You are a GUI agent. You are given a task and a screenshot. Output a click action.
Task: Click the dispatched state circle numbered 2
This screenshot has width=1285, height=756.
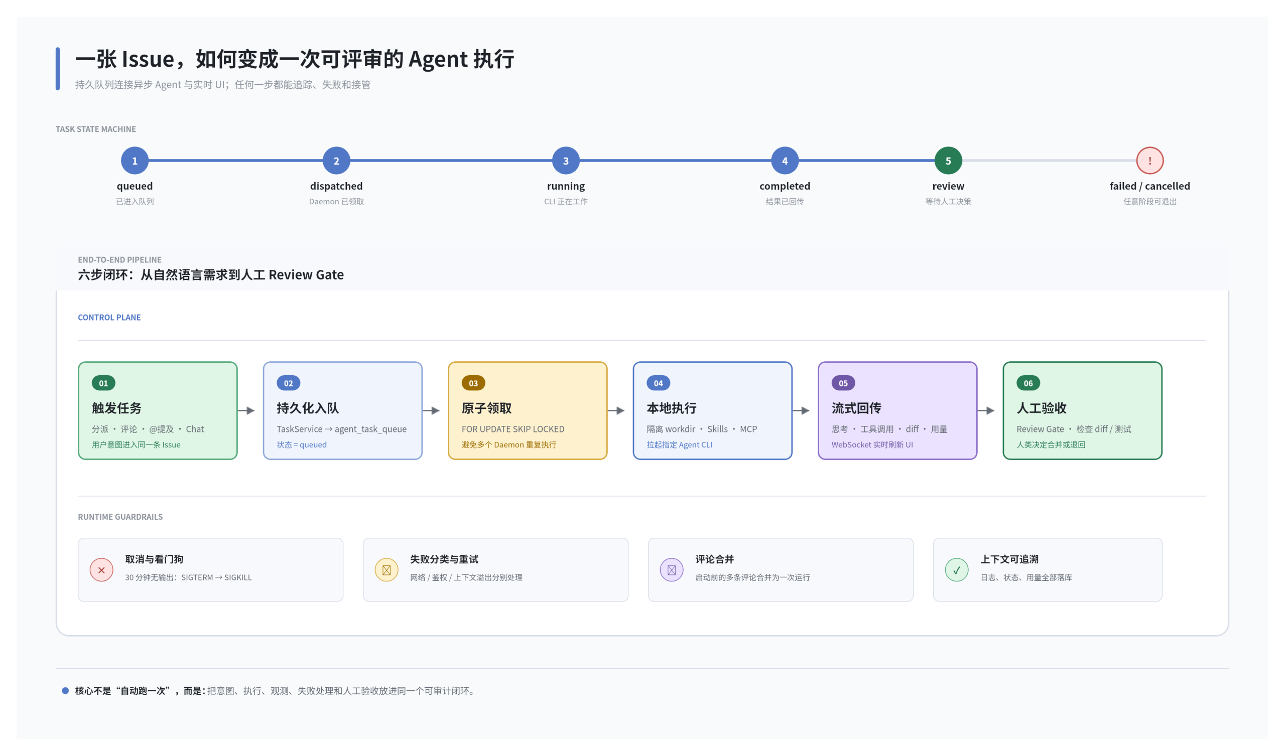336,161
